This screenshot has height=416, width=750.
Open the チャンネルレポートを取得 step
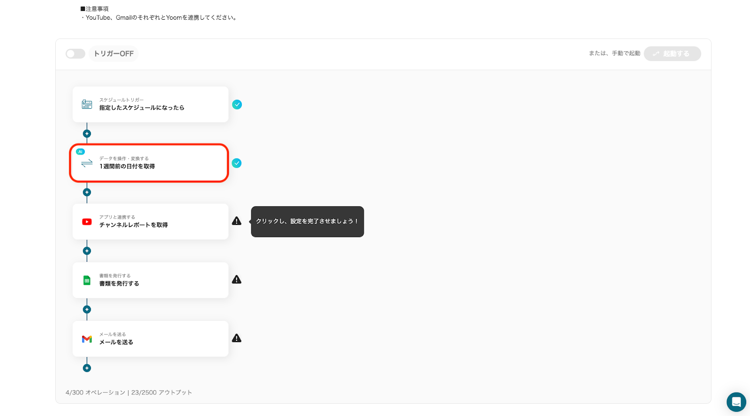click(150, 222)
